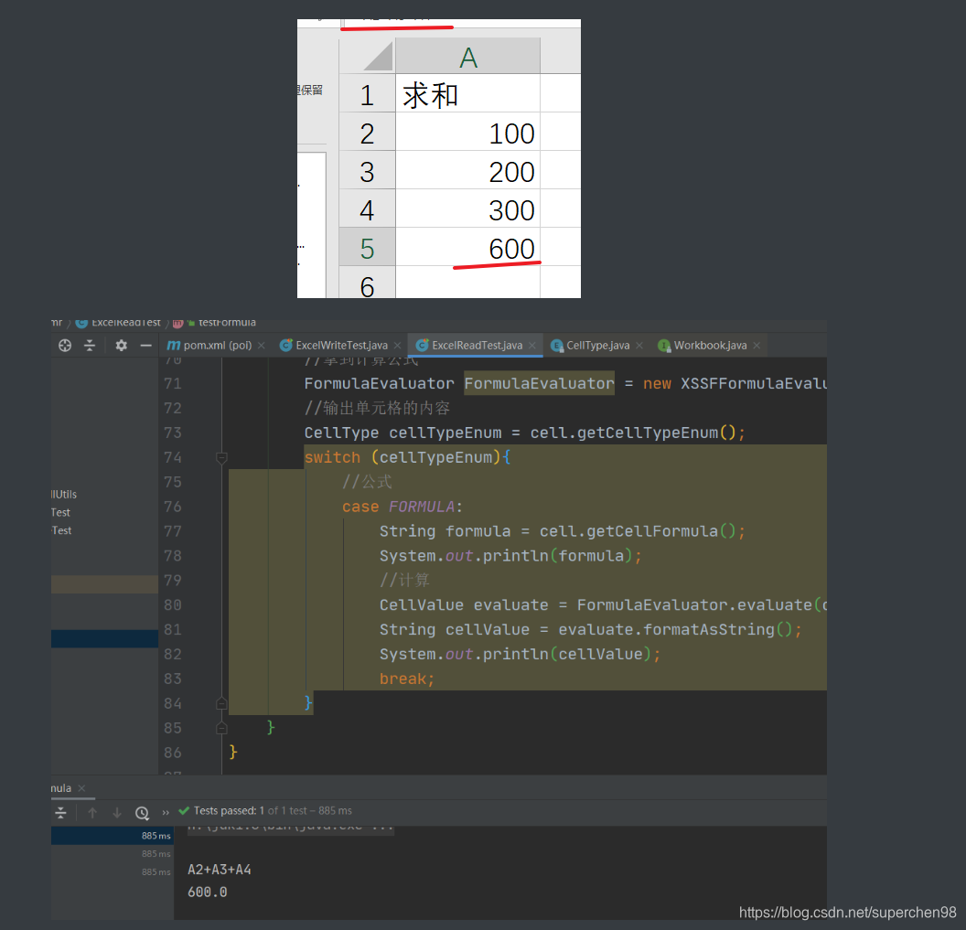The height and width of the screenshot is (930, 966).
Task: Select the ExcelReadTest.java tab
Action: click(477, 346)
